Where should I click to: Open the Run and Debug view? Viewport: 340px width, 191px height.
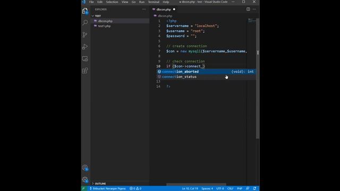[85, 47]
